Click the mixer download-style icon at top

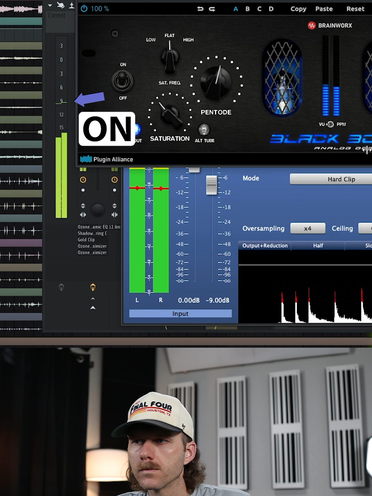click(72, 5)
